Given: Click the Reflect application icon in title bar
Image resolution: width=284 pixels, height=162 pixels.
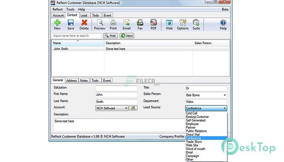Looking at the screenshot, I should click(53, 3).
